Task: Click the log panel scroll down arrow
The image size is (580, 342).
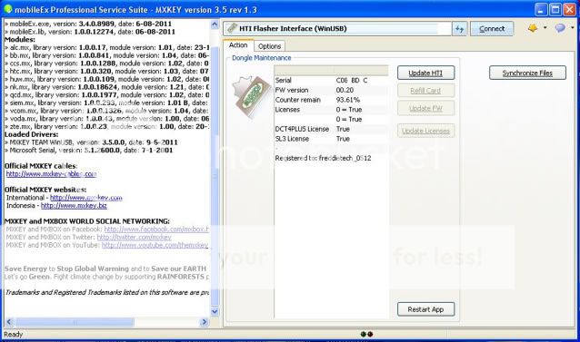Action: pos(215,311)
